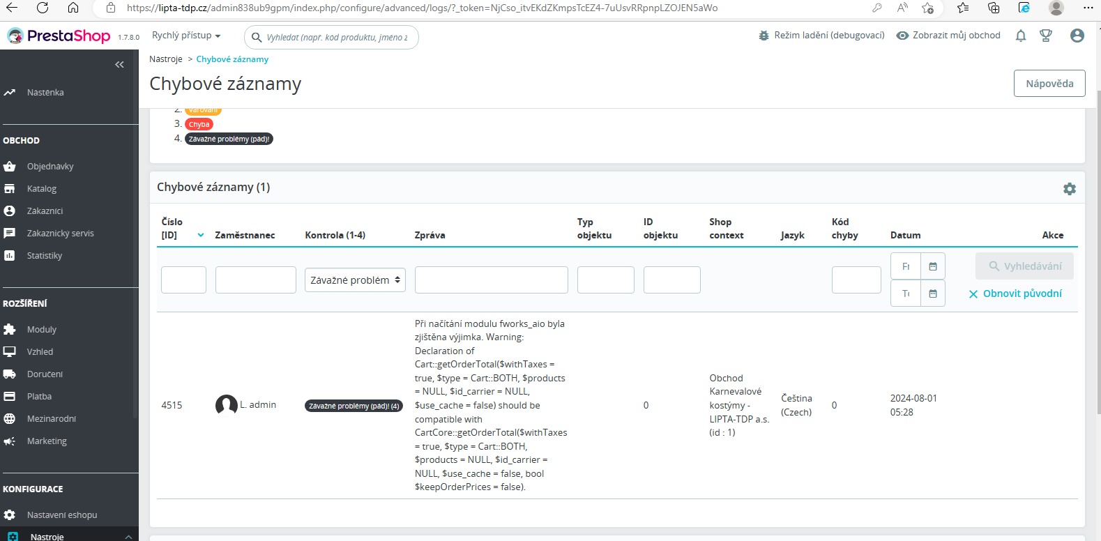Collapse the sidebar with double chevron
Viewport: 1101px width, 541px height.
coord(119,64)
